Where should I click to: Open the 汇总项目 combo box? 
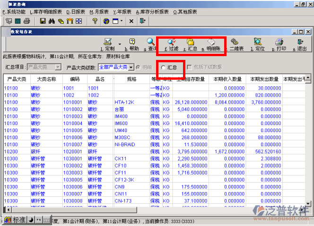[58, 67]
